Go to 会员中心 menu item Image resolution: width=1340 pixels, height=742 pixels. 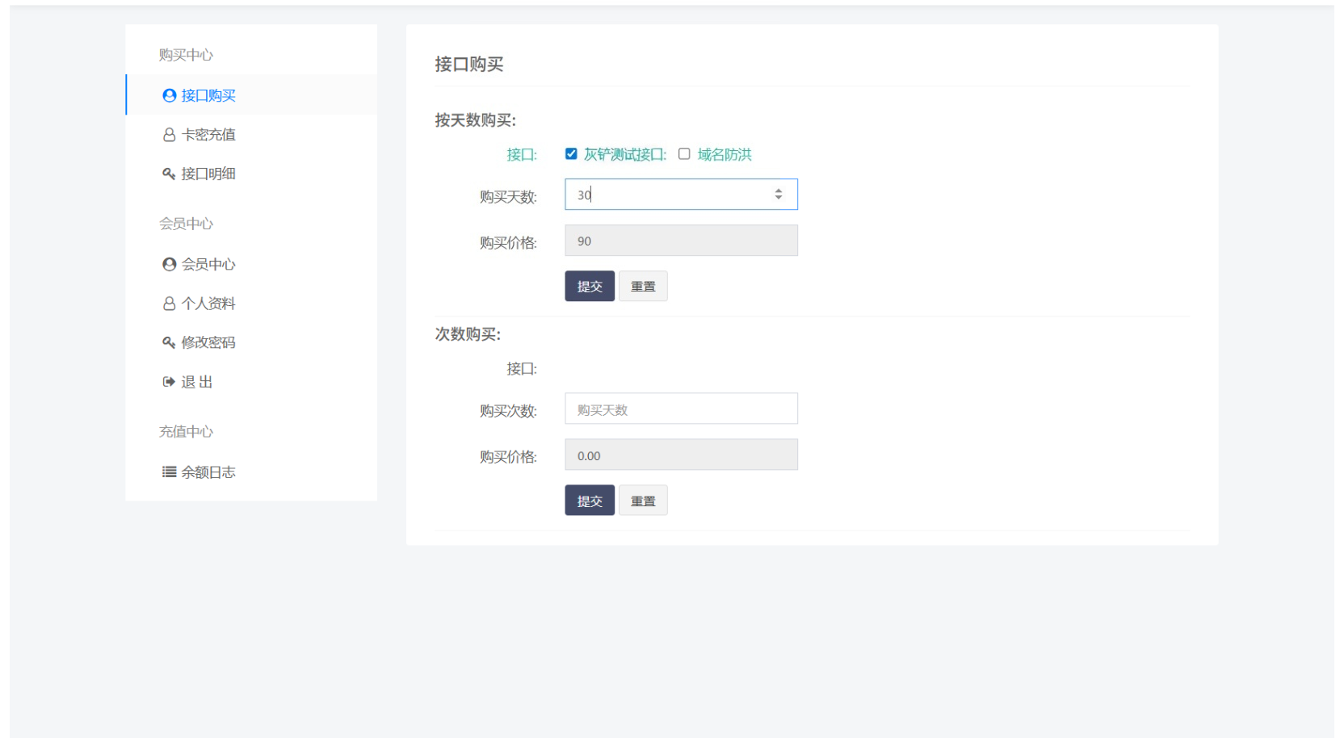point(251,264)
